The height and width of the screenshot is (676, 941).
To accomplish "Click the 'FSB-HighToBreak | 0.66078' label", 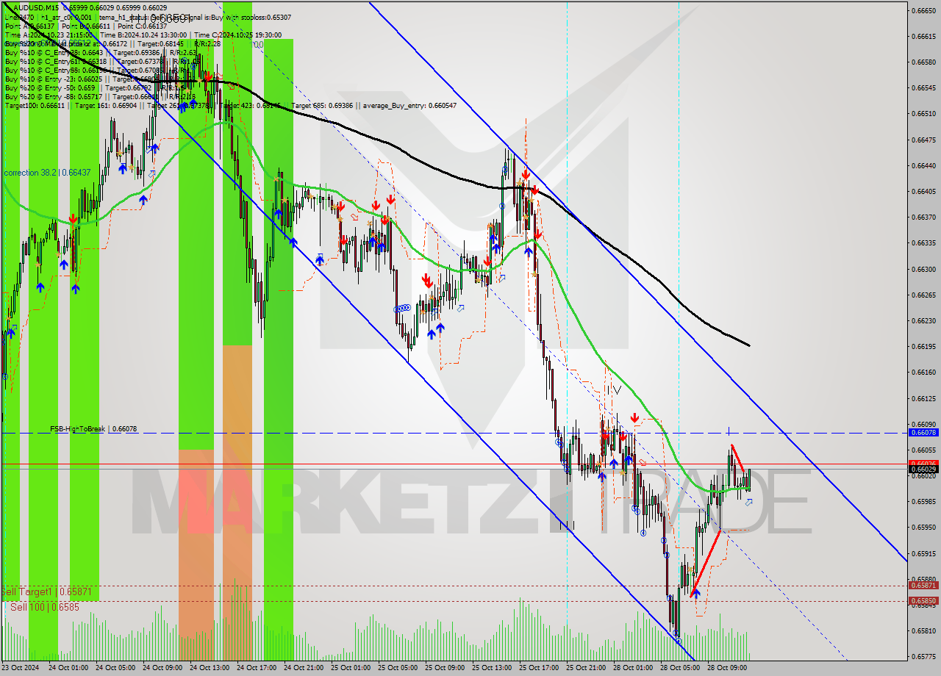I will (x=93, y=428).
